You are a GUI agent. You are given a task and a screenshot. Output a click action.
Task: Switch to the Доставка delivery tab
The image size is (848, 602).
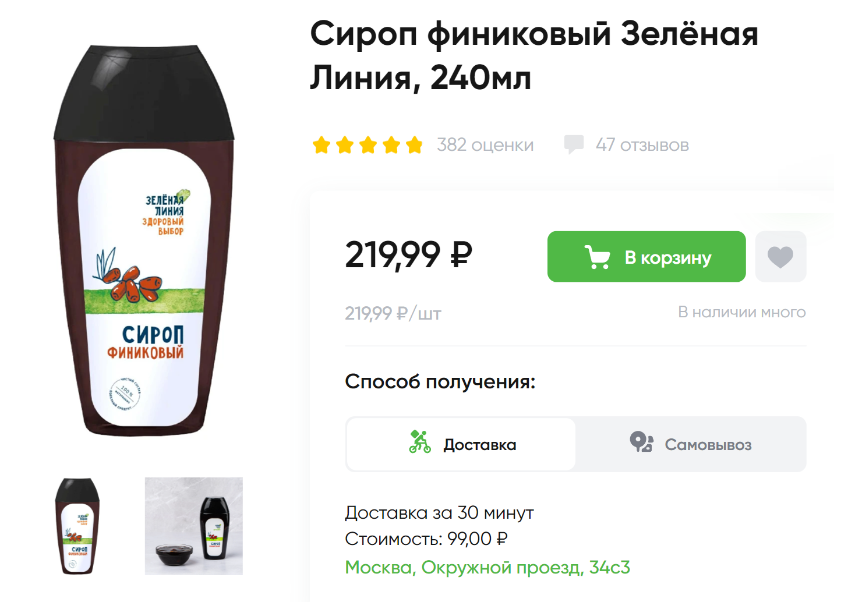pos(461,444)
